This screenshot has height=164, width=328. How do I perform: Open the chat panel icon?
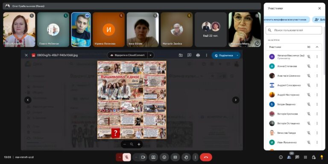(x=297, y=157)
